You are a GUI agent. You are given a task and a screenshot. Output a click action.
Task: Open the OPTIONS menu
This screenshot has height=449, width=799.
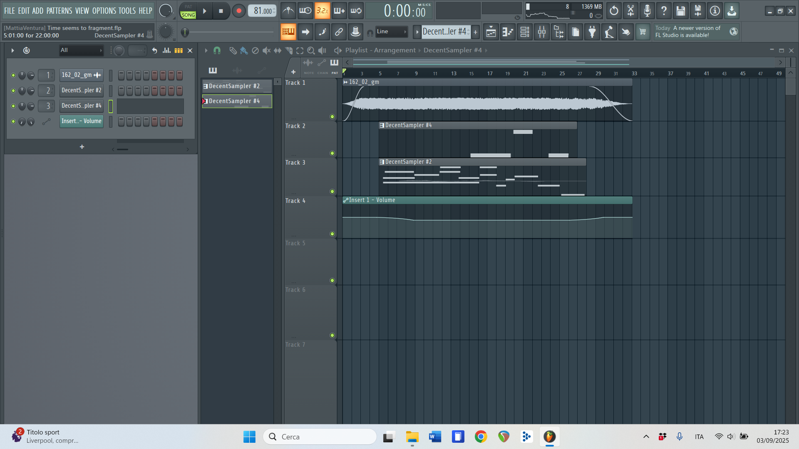pyautogui.click(x=103, y=10)
